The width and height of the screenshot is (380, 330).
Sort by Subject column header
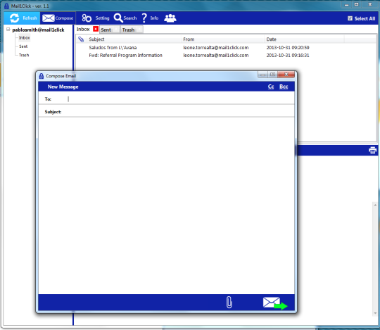point(96,39)
